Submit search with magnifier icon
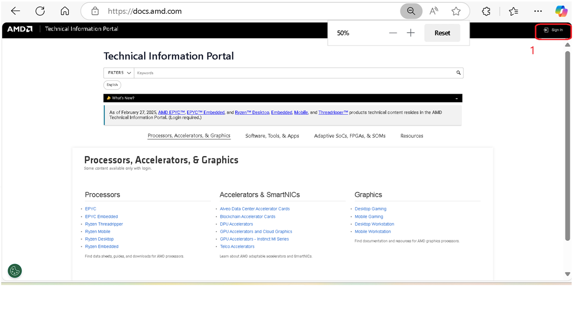The height and width of the screenshot is (323, 574). [458, 73]
